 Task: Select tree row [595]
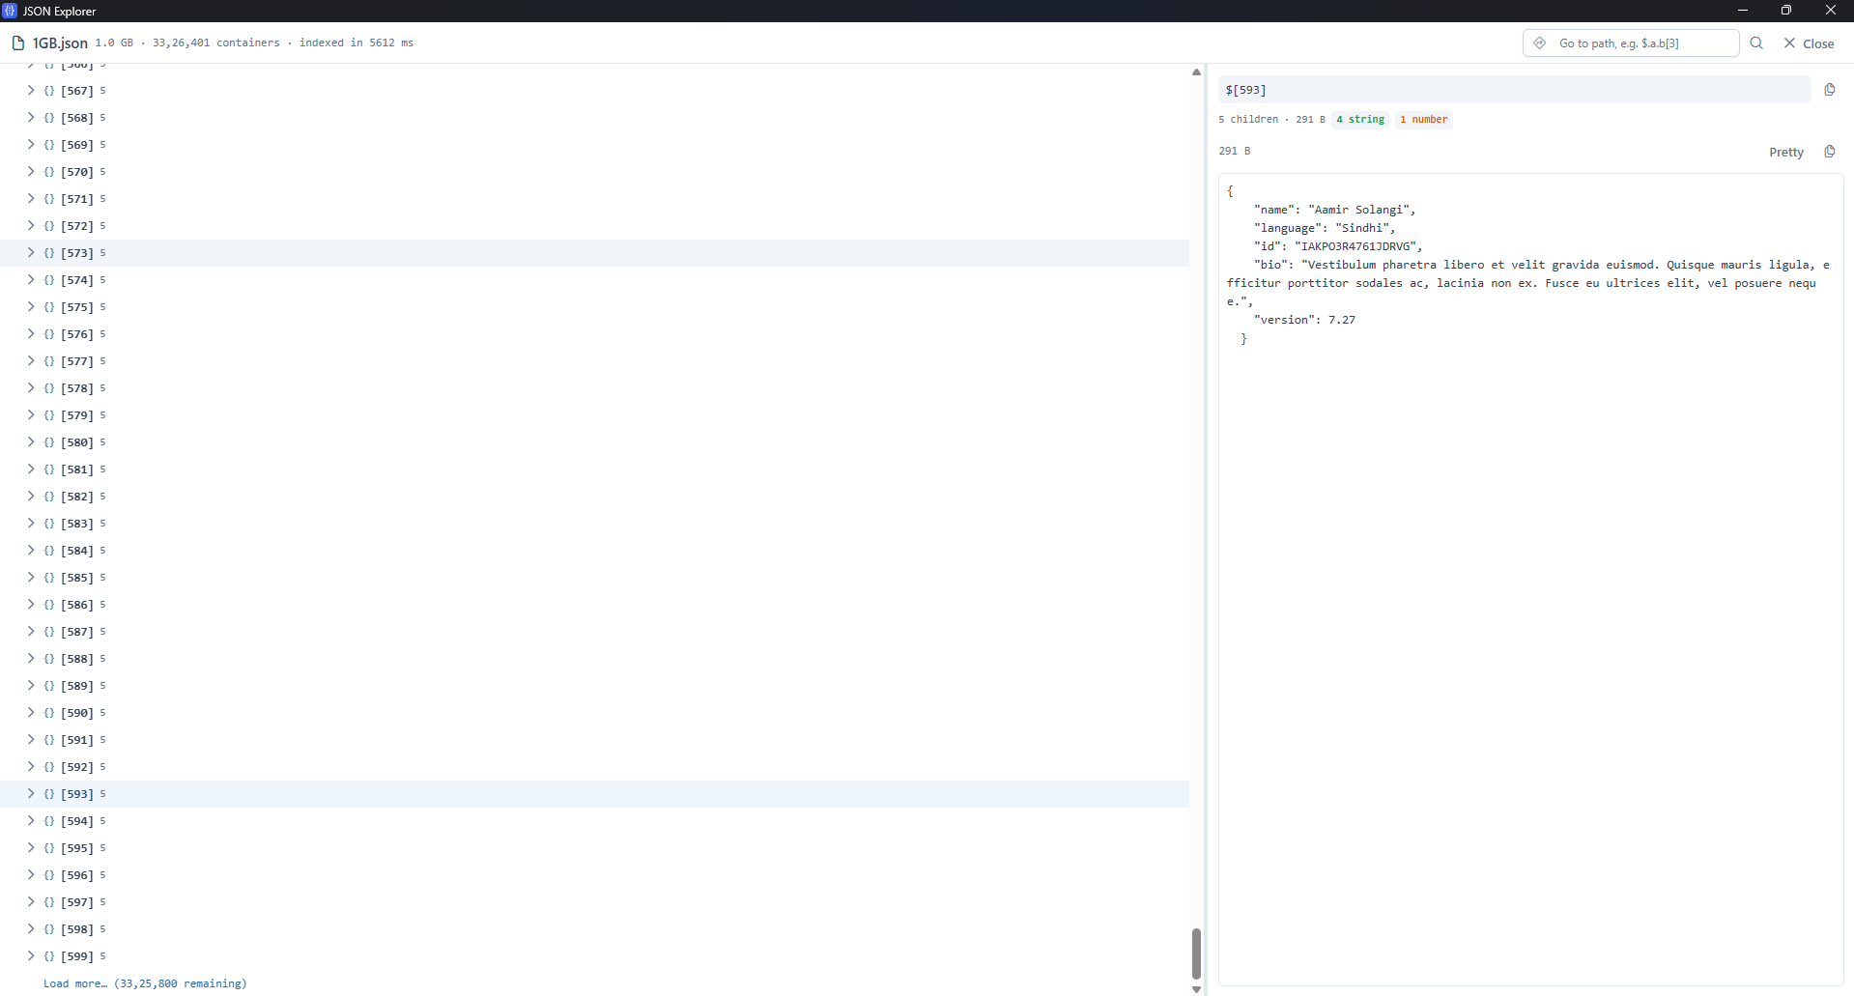click(x=594, y=848)
